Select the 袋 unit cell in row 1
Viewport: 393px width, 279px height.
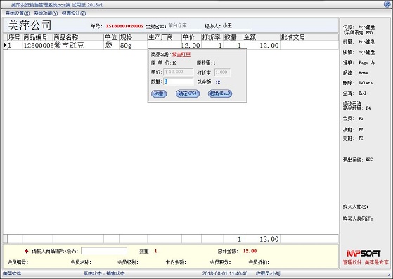(x=111, y=46)
